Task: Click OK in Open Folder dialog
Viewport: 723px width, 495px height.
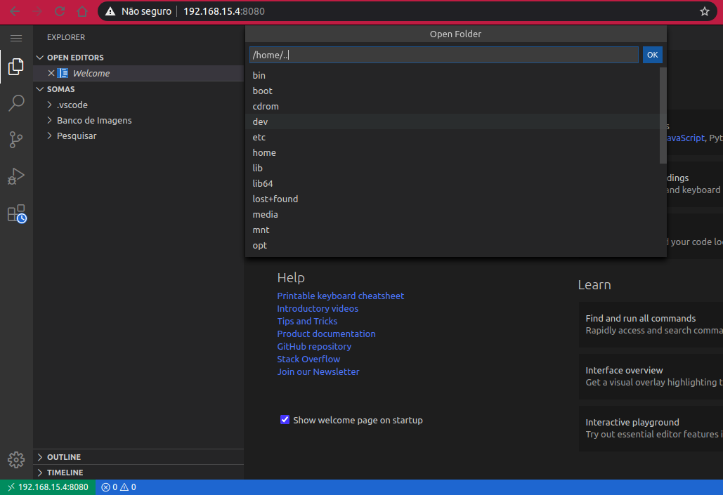Action: click(x=652, y=55)
